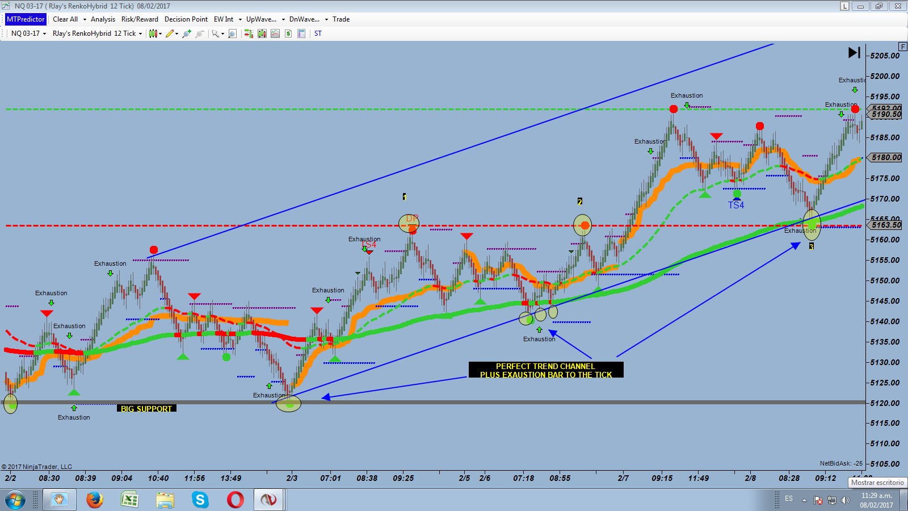Open the Windows Start button
Viewport: 908px width, 511px height.
click(15, 500)
